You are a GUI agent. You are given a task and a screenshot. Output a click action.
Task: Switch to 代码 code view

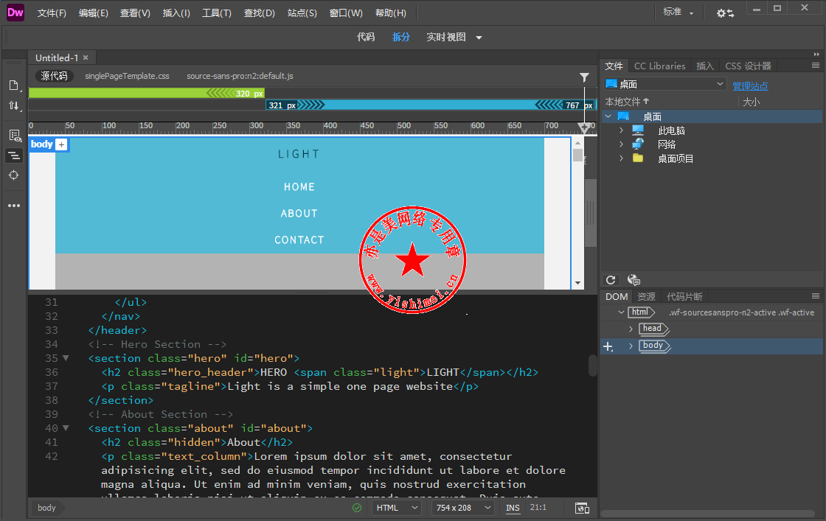(x=366, y=38)
